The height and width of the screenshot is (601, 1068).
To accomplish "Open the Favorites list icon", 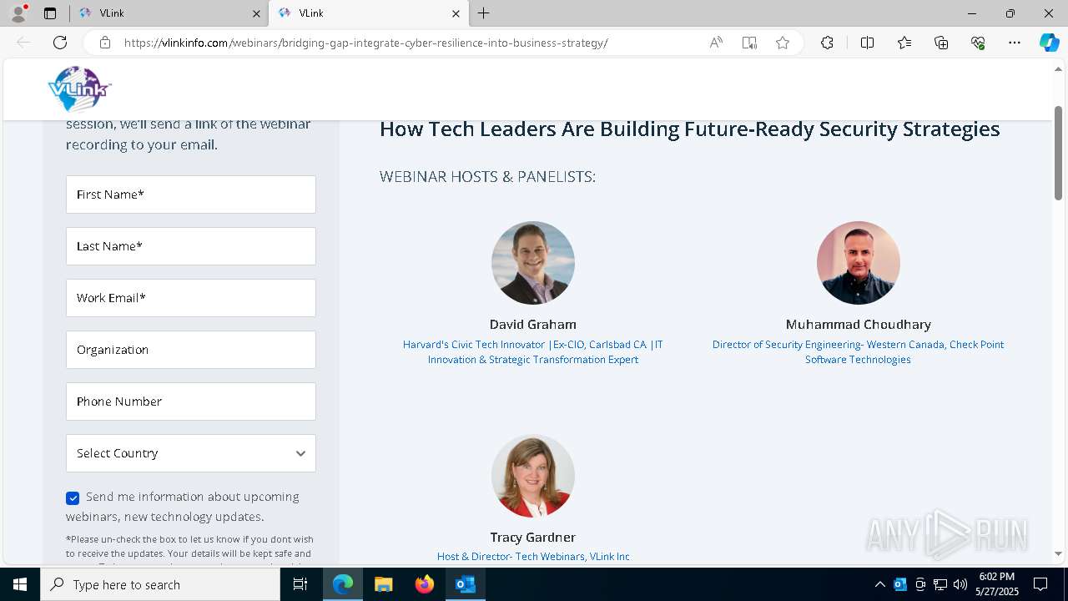I will pyautogui.click(x=904, y=43).
